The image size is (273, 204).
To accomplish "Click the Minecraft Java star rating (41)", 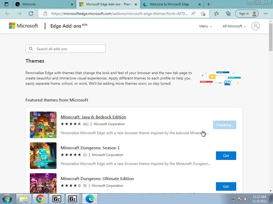I will click(x=75, y=124).
